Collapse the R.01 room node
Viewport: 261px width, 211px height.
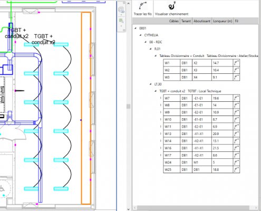tap(151, 49)
